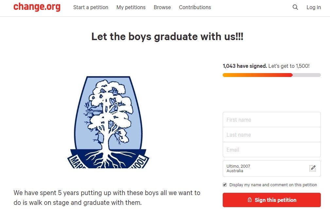The image size is (330, 213).
Task: Click the signature progress bar
Action: [x=271, y=75]
